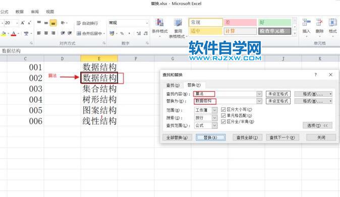Click the highlighted bottom align icon
Image resolution: width=340 pixels, height=197 pixels.
(x=53, y=23)
